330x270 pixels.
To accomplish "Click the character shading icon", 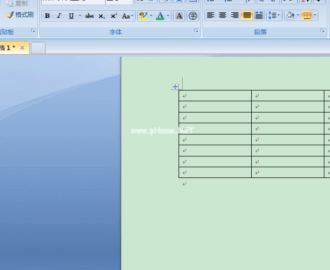I will coord(179,16).
